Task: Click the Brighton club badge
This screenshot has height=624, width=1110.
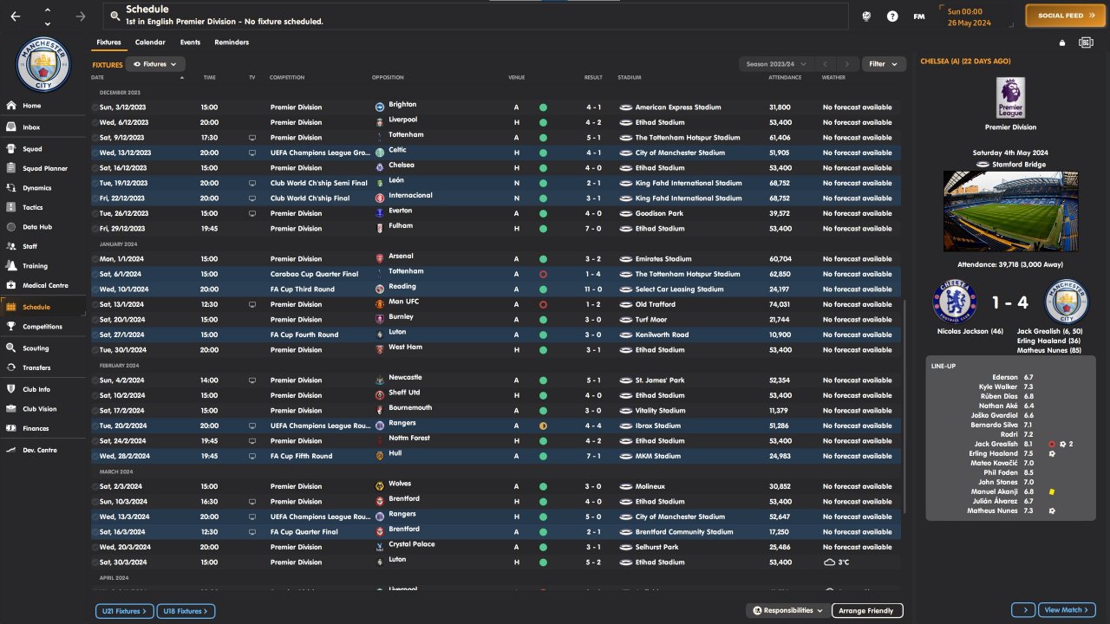Action: coord(379,107)
